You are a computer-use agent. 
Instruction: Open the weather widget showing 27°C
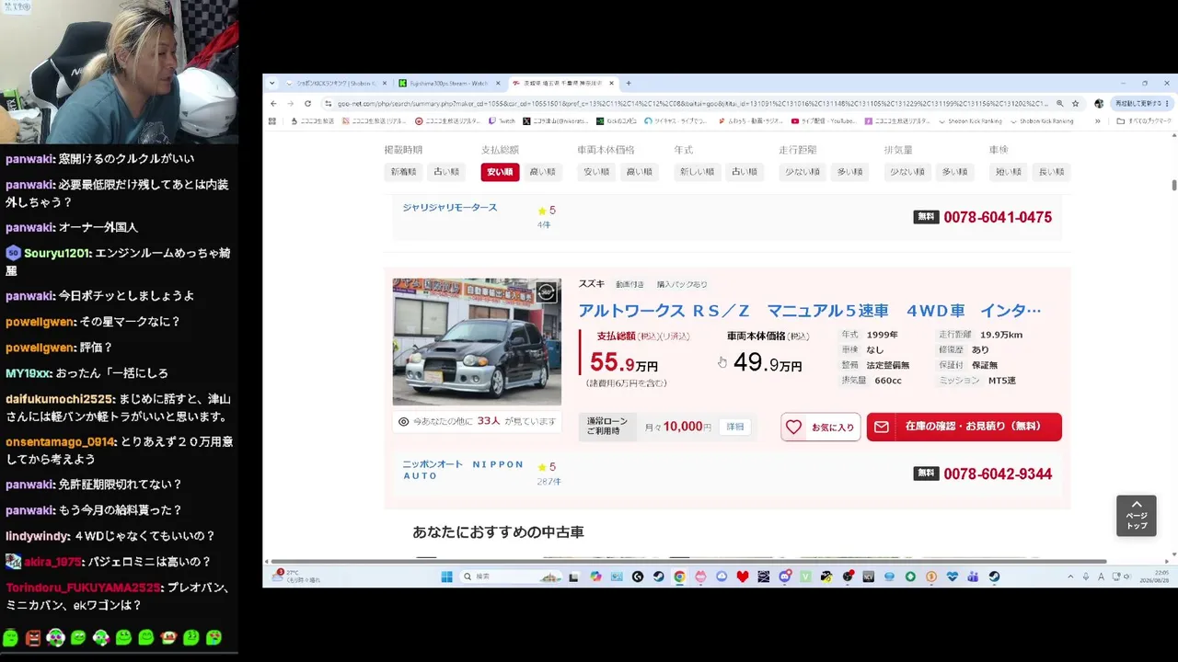296,576
